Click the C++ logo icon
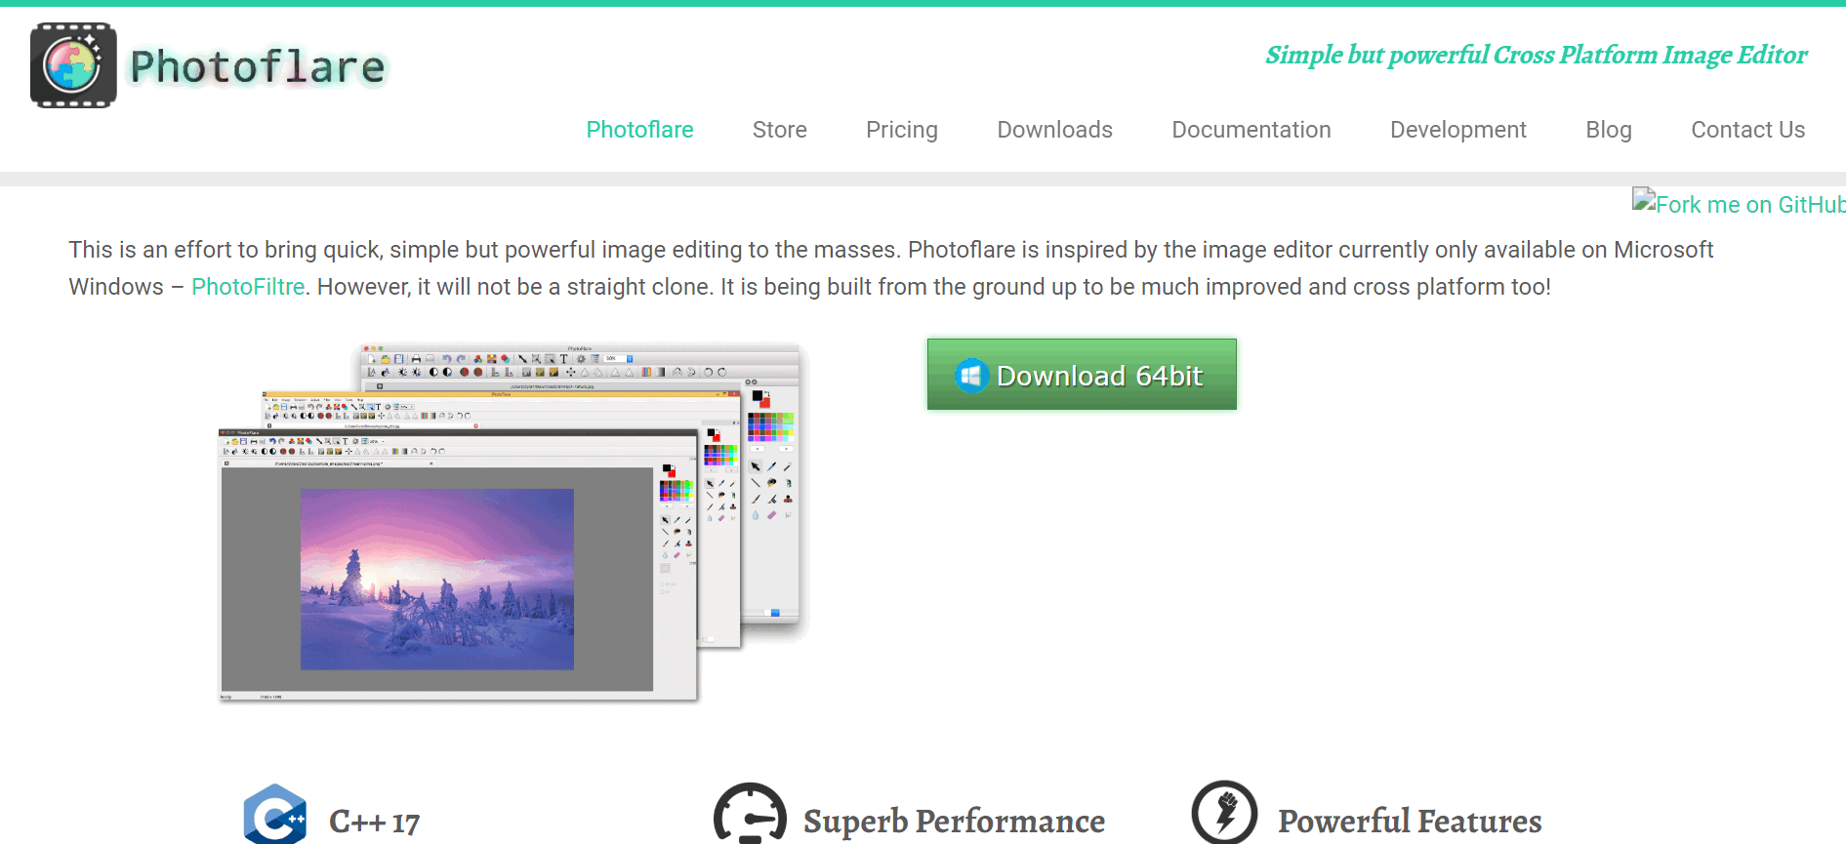 tap(274, 816)
